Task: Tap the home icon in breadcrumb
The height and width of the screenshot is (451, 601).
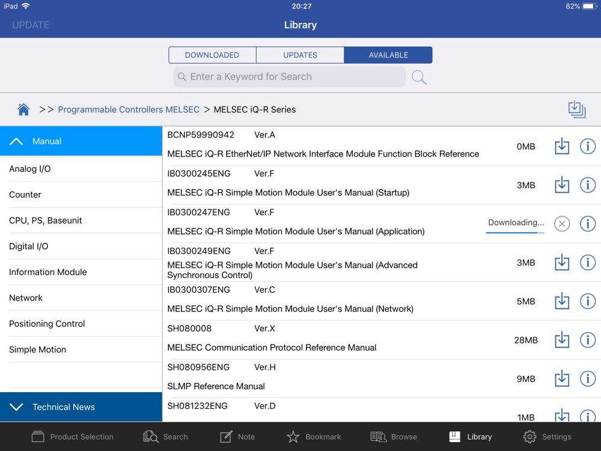Action: [23, 109]
